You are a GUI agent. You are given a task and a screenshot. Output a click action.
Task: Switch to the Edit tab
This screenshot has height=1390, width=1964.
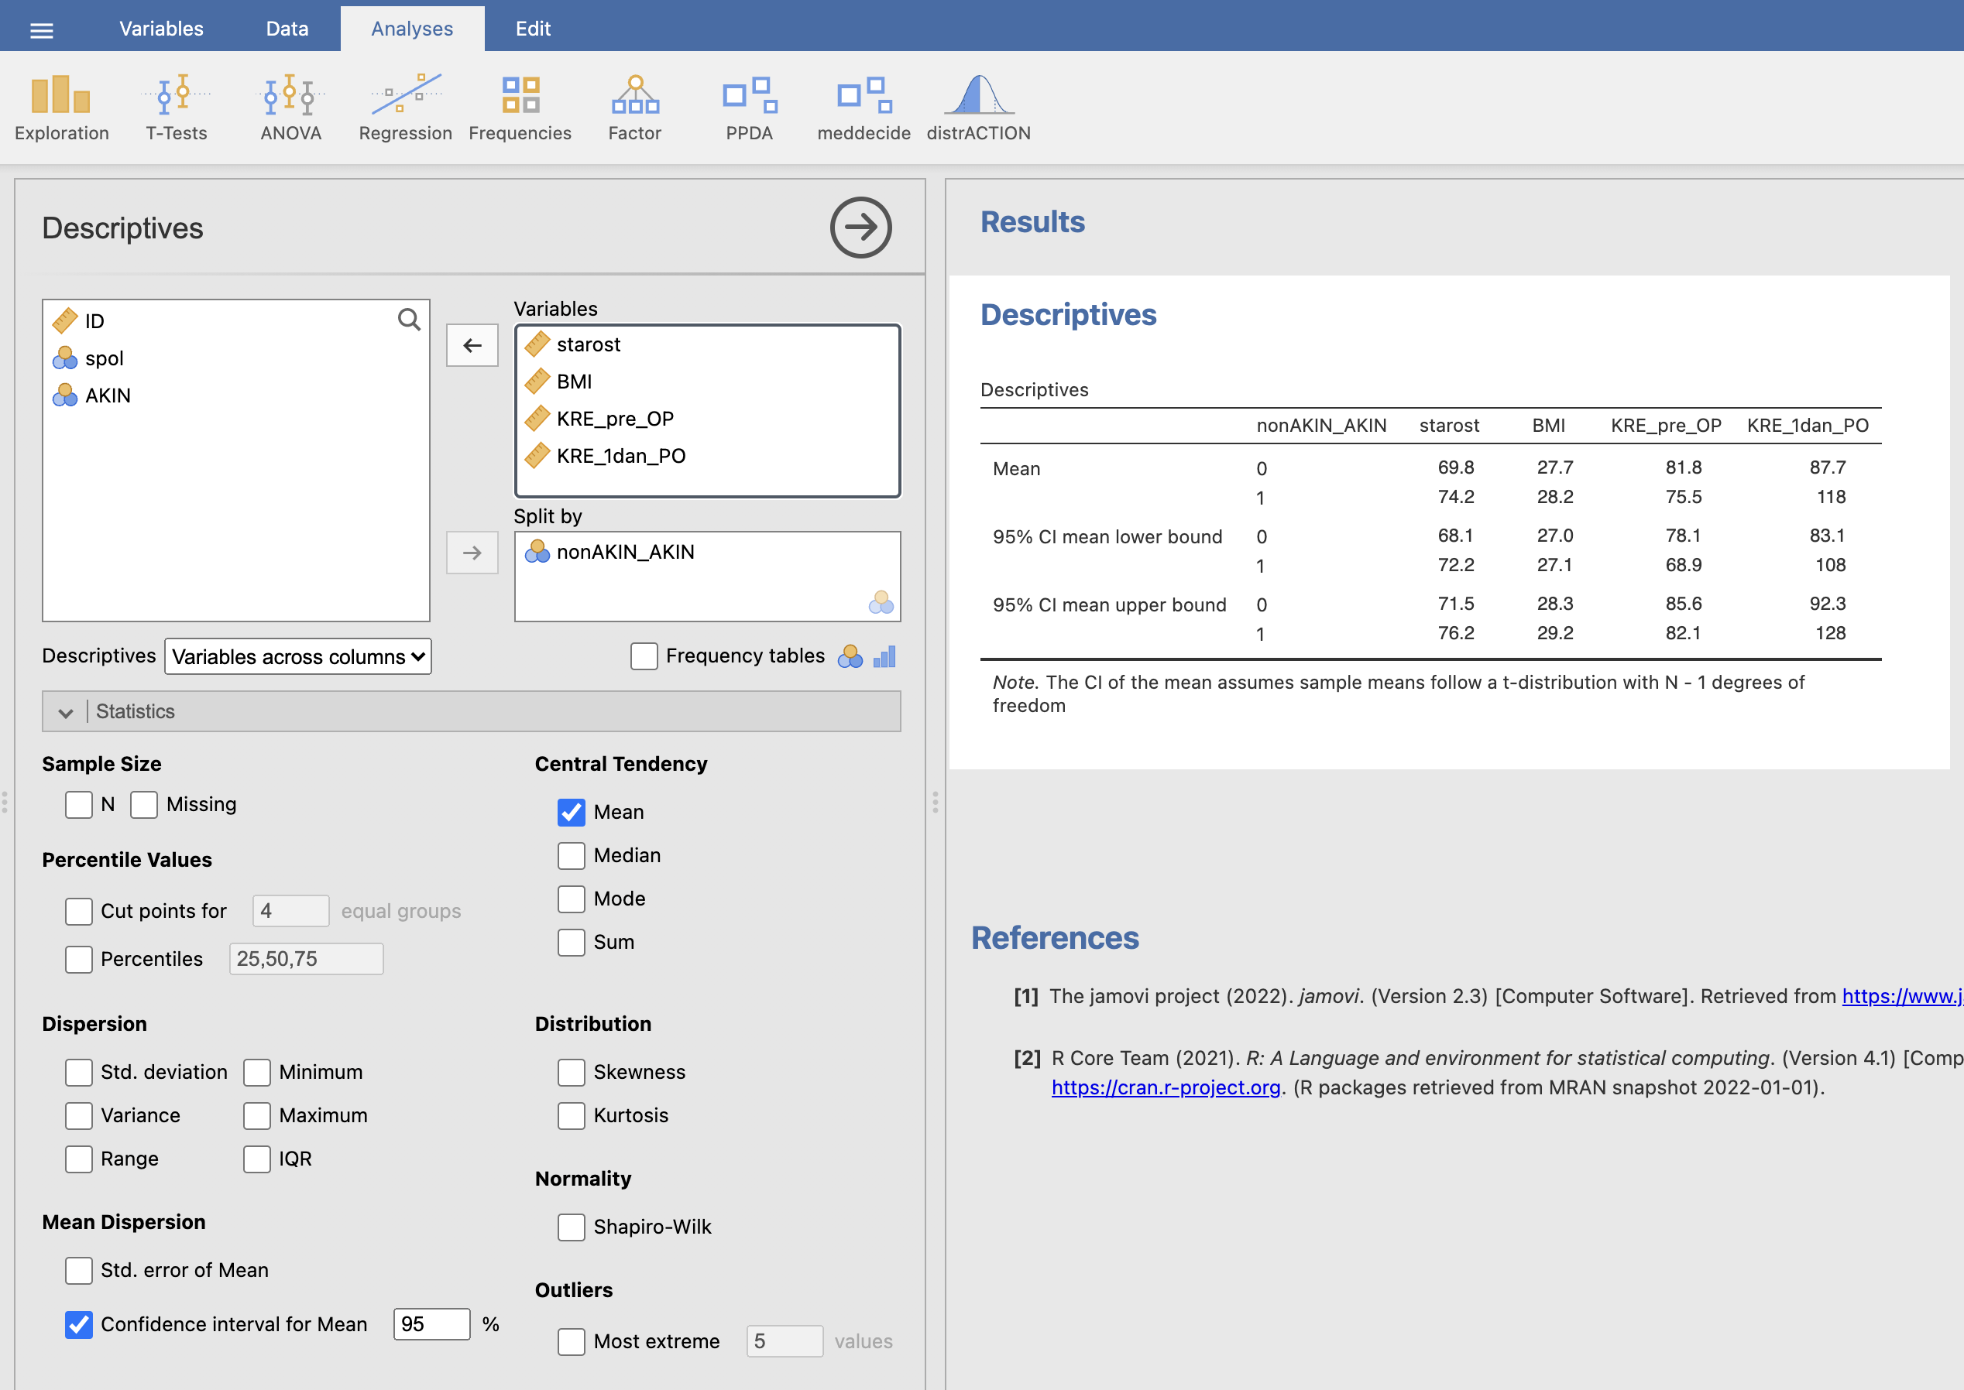[x=533, y=28]
